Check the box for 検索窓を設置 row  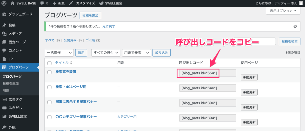[x=49, y=72]
